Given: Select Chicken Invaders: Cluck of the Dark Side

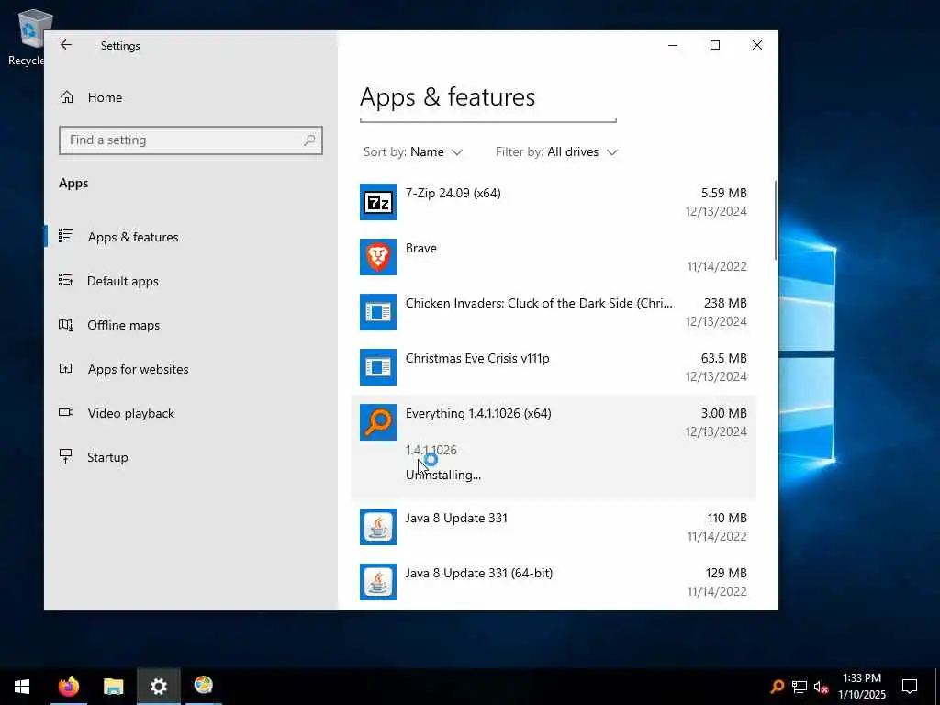Looking at the screenshot, I should coord(539,303).
